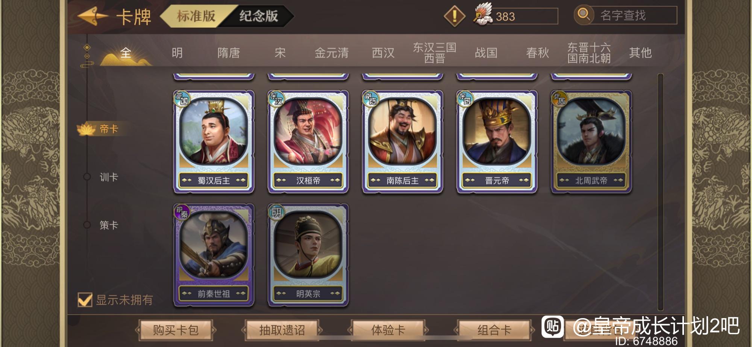Tap the exclamation warning diamond icon
This screenshot has width=752, height=347.
[x=455, y=16]
